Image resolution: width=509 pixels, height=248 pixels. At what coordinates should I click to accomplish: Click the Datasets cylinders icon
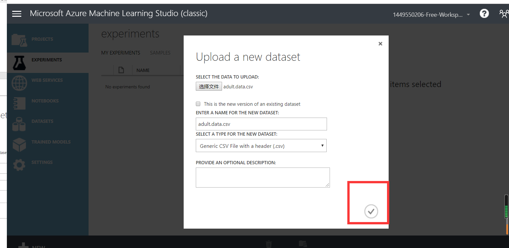point(19,124)
